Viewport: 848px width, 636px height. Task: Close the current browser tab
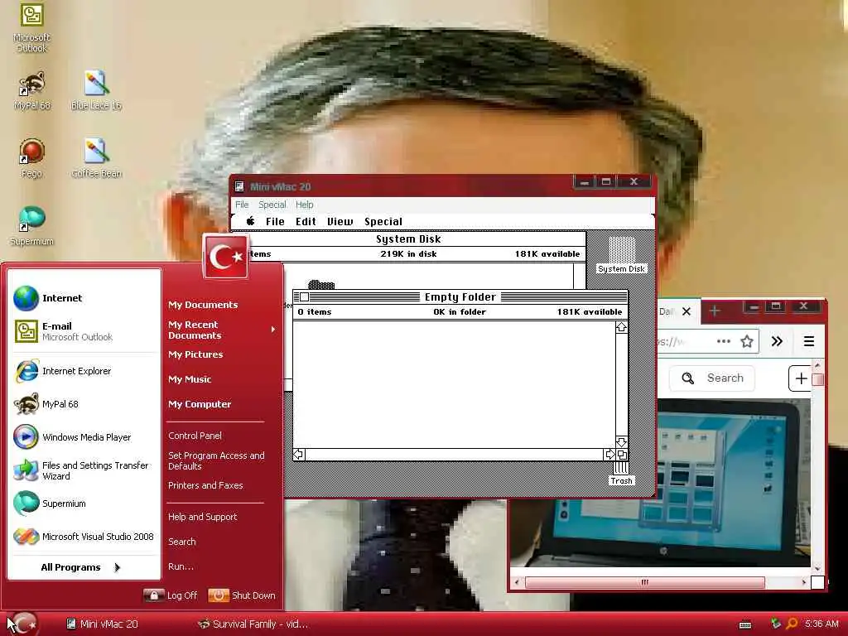click(687, 311)
